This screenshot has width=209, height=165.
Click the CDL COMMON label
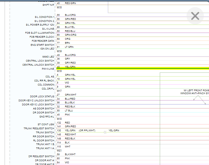click(46, 85)
